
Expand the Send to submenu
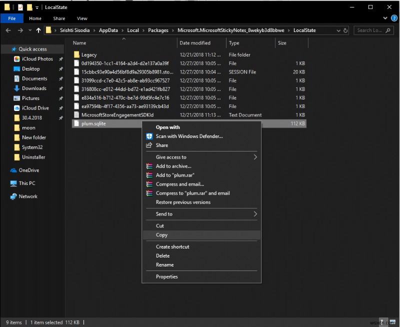point(255,214)
